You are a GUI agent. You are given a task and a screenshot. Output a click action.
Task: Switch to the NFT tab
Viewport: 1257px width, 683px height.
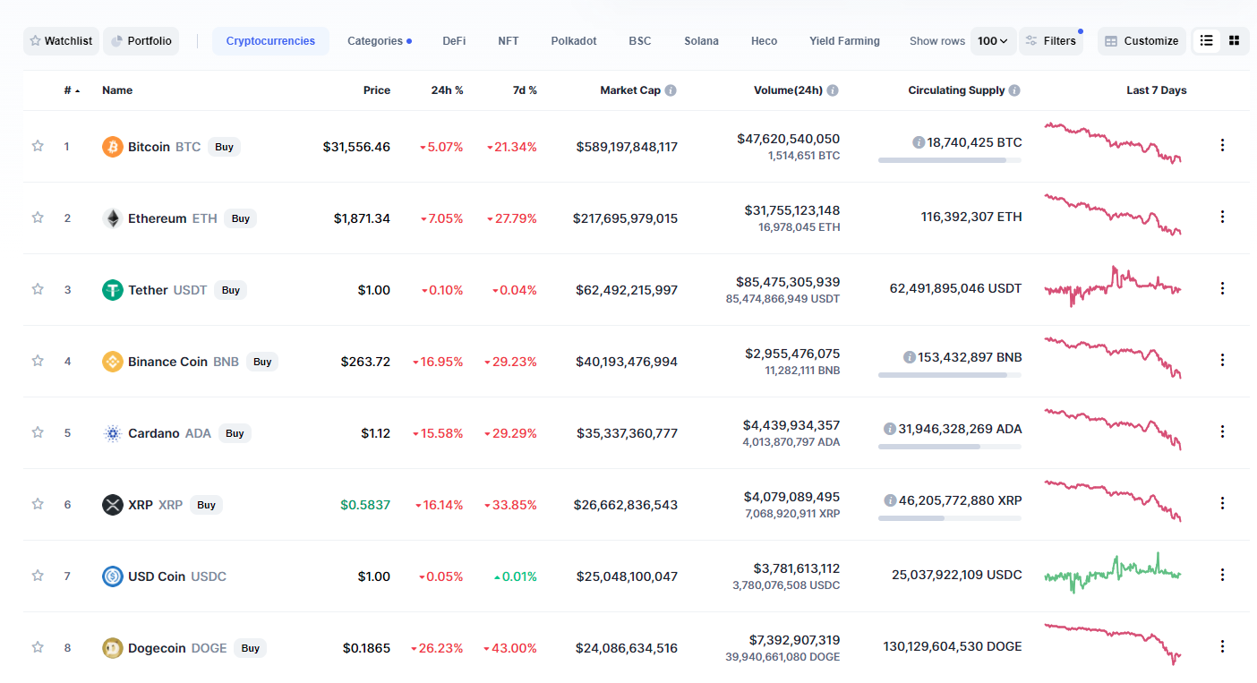(509, 41)
